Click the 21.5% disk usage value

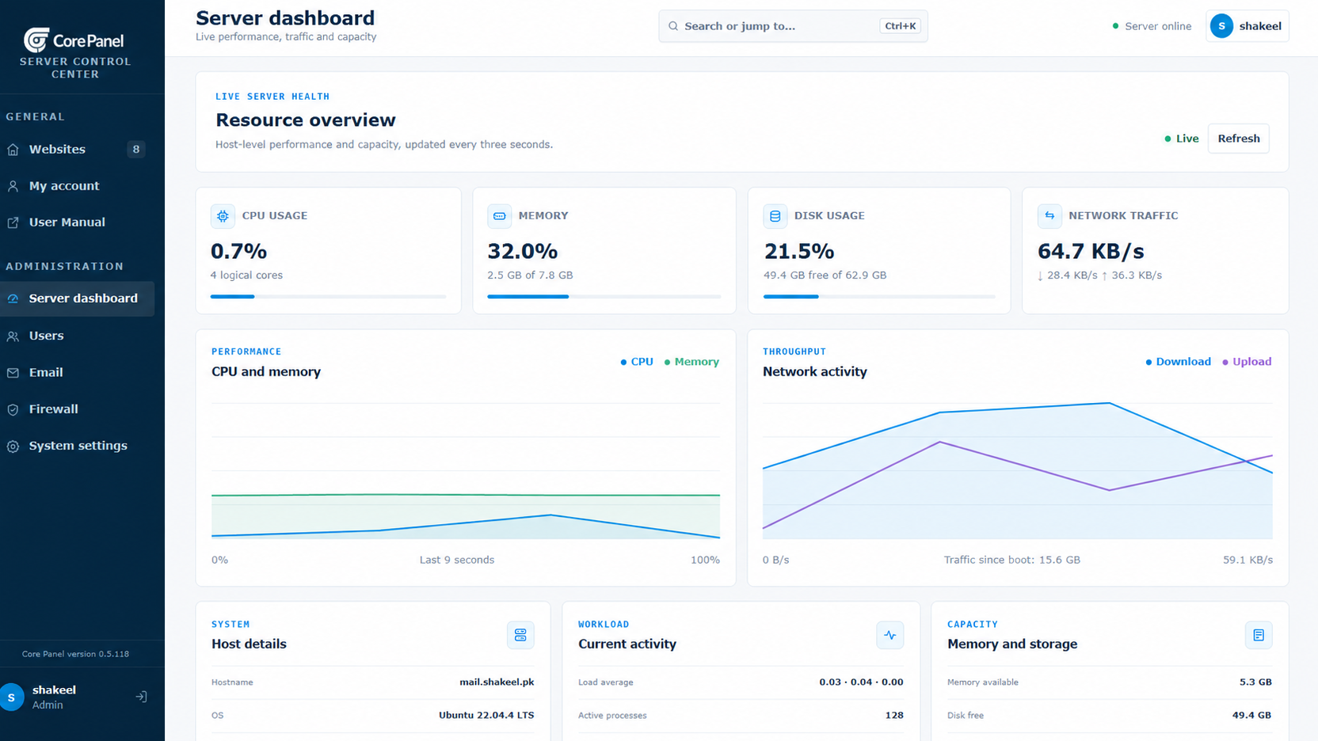[x=799, y=252]
